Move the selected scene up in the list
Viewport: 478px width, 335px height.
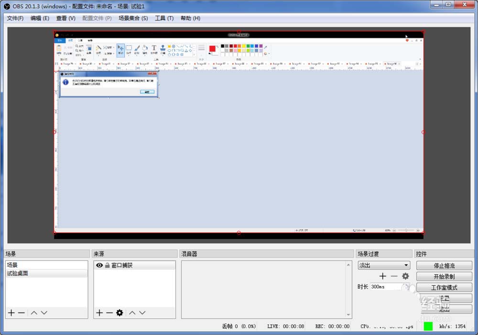click(33, 313)
